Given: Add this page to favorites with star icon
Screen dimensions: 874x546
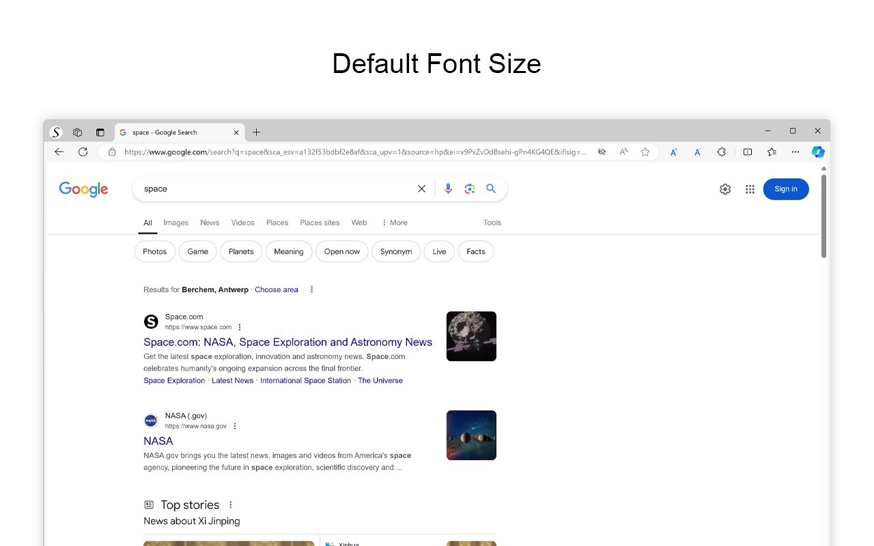Looking at the screenshot, I should pyautogui.click(x=645, y=152).
